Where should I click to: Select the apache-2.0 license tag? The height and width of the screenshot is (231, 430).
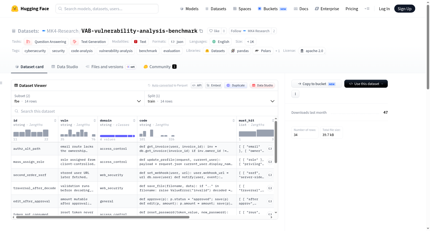click(312, 51)
